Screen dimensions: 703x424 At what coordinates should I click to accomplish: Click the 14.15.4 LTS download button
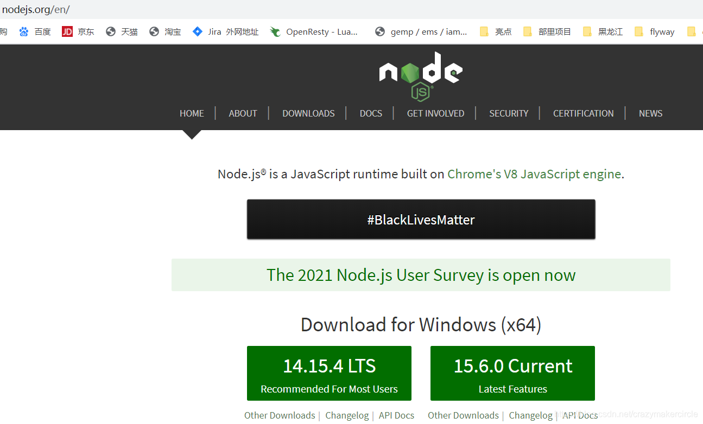[329, 373]
